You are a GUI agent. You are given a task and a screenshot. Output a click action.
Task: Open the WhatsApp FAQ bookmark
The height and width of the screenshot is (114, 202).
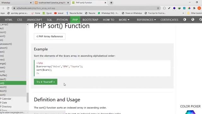108,13
